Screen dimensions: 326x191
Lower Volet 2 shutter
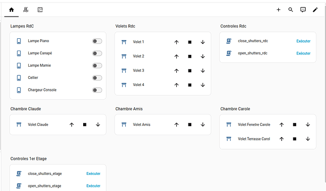pyautogui.click(x=203, y=57)
